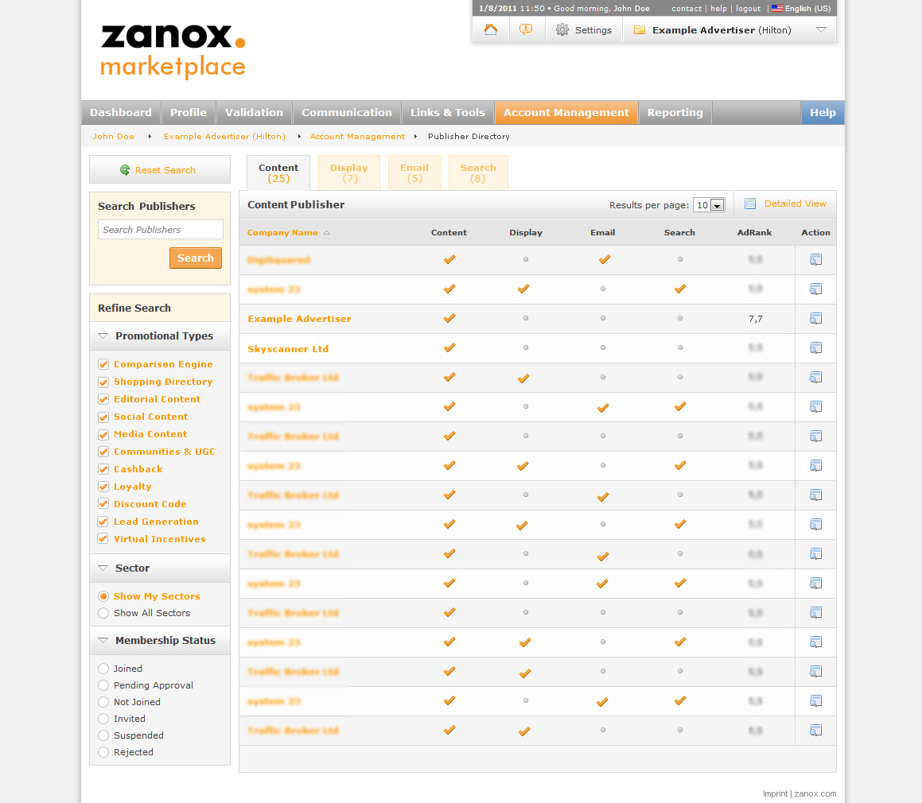Uncheck the Shopping Directory checkbox
The width and height of the screenshot is (922, 803).
[103, 382]
